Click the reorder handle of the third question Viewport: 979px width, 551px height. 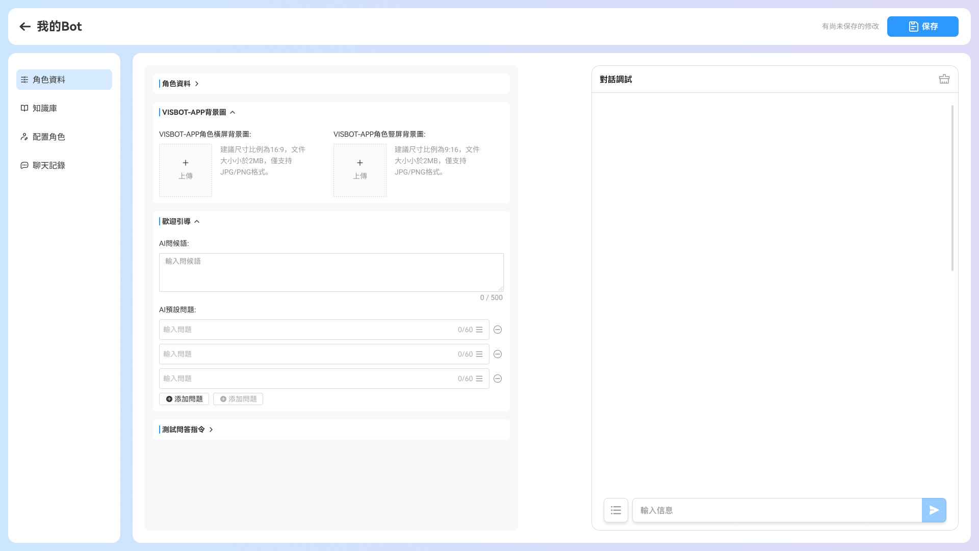(479, 379)
